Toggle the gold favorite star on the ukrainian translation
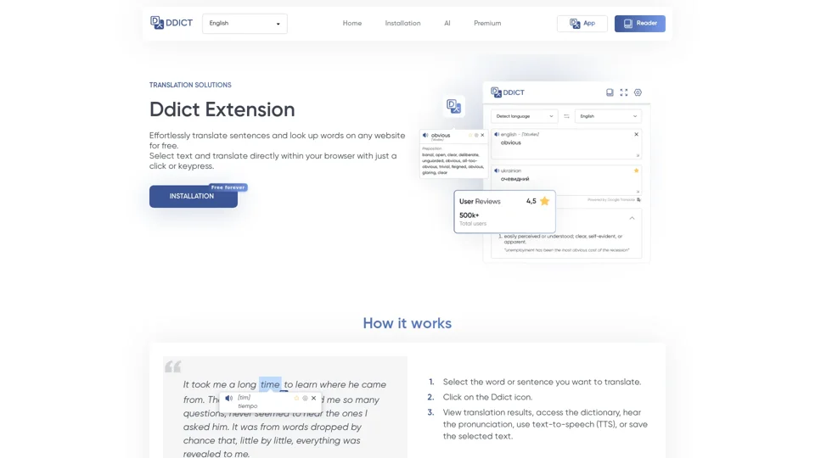The width and height of the screenshot is (815, 458). tap(636, 170)
